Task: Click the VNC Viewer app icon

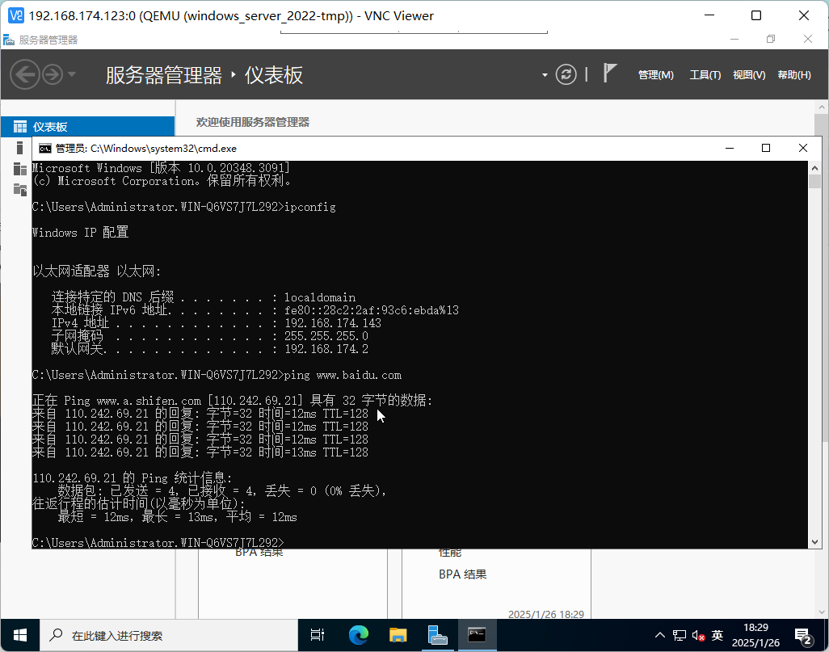Action: coord(16,16)
